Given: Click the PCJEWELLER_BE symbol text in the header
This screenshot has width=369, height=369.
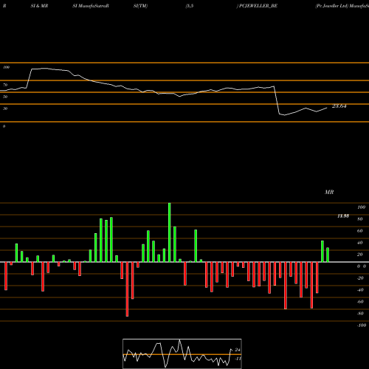Looking at the screenshot, I should pos(258,6).
